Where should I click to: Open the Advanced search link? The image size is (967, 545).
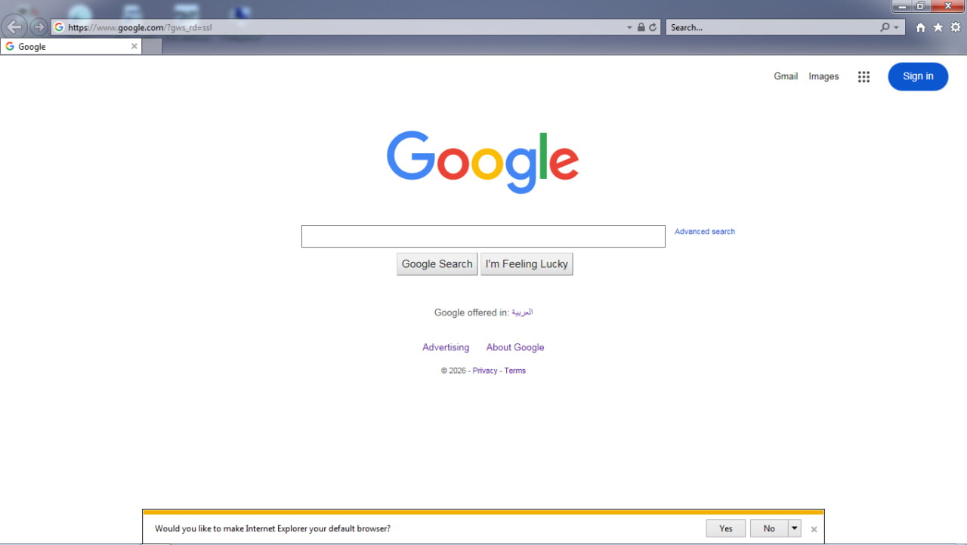click(x=705, y=232)
